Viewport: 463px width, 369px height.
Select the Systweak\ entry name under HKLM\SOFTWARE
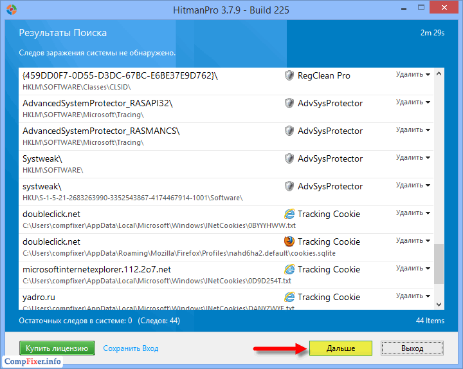coord(42,159)
